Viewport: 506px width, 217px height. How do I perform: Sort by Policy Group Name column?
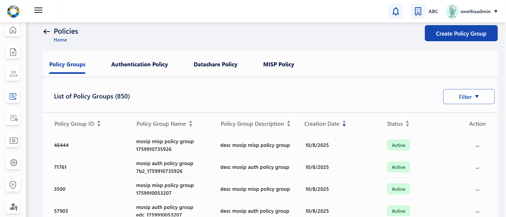pos(191,124)
